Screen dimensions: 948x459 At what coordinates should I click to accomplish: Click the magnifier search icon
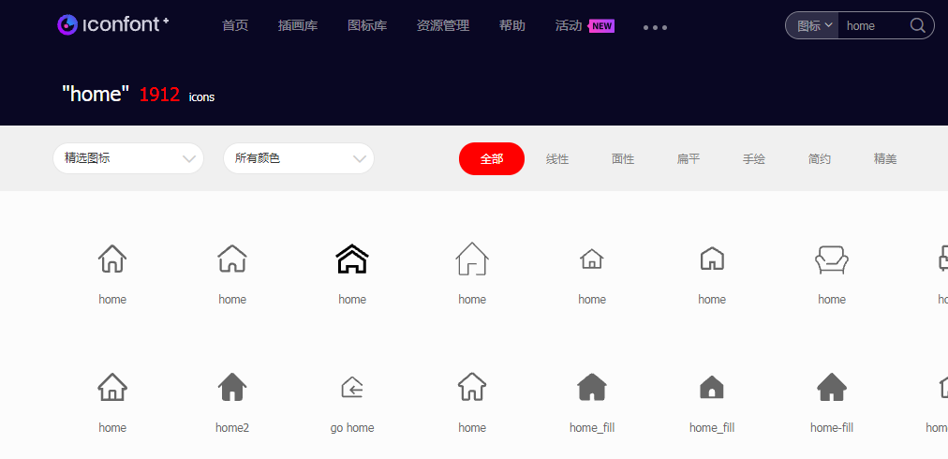(917, 26)
